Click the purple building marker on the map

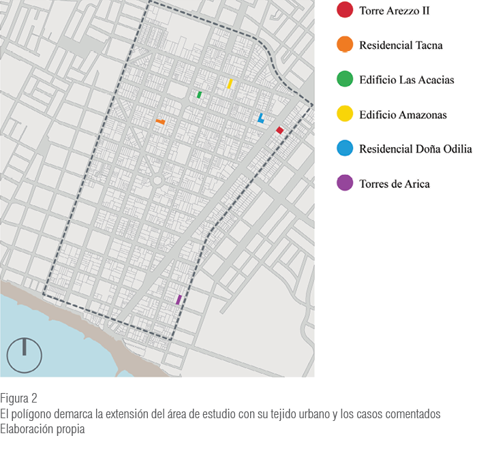pyautogui.click(x=179, y=299)
